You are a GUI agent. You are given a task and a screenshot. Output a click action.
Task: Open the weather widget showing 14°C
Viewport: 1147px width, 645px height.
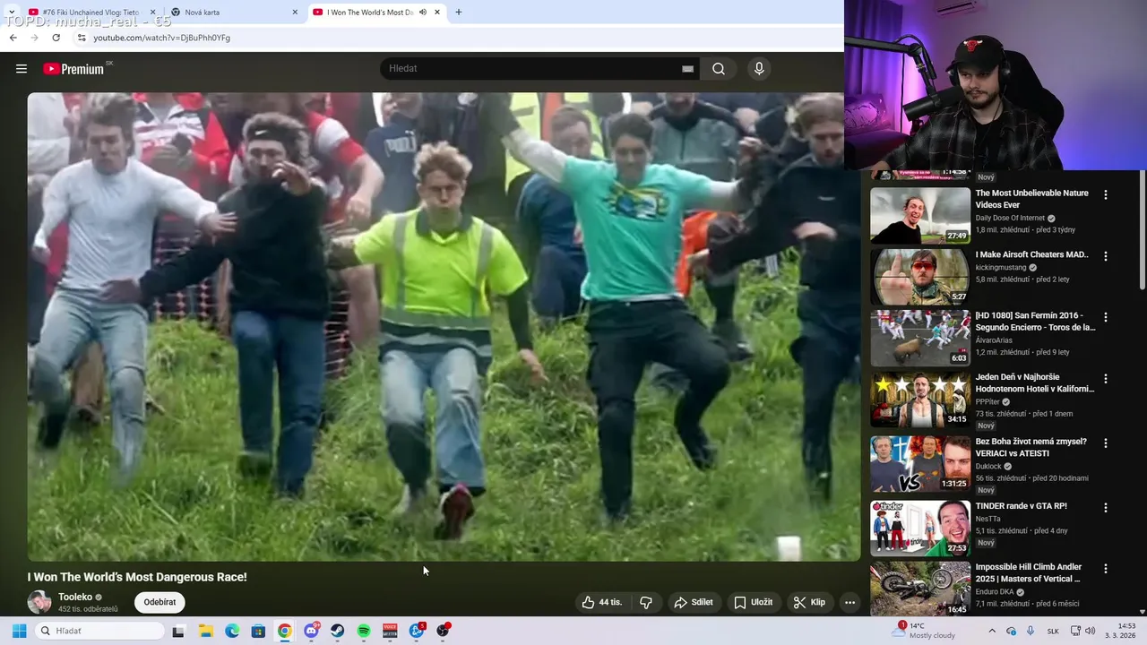point(925,631)
